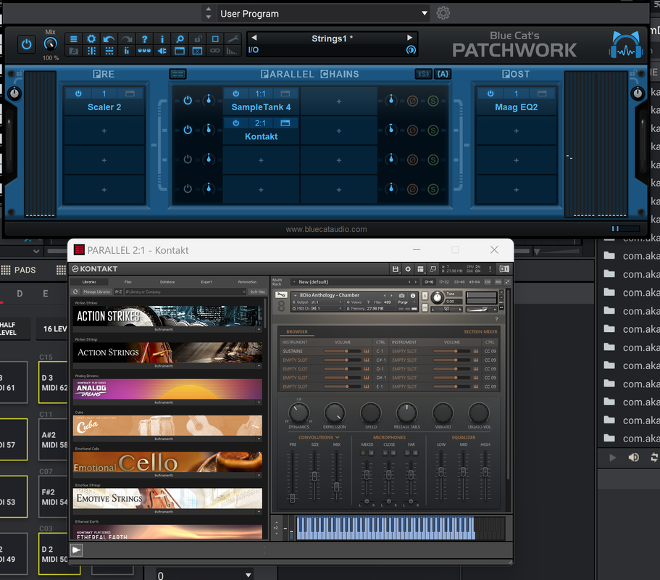Open the PatchWork main menu icon
The width and height of the screenshot is (660, 580).
[x=74, y=39]
